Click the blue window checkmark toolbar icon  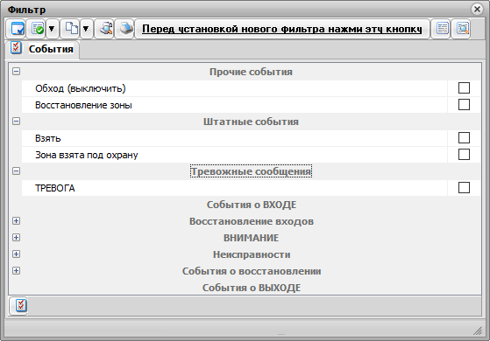click(18, 29)
